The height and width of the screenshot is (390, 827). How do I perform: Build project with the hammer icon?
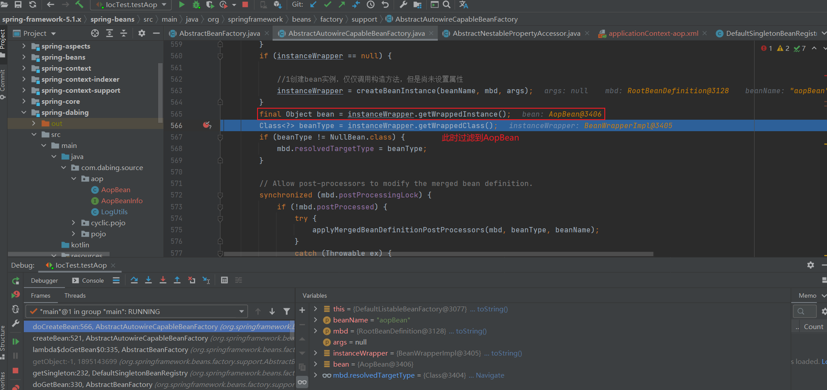click(79, 4)
